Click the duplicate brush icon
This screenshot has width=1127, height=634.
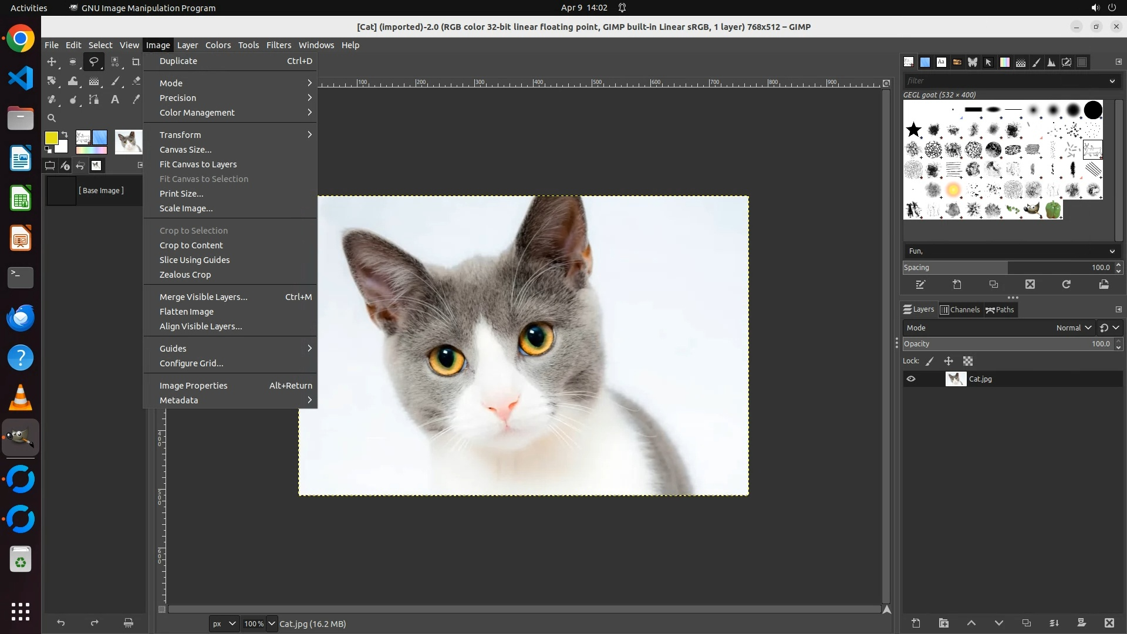[x=994, y=285]
